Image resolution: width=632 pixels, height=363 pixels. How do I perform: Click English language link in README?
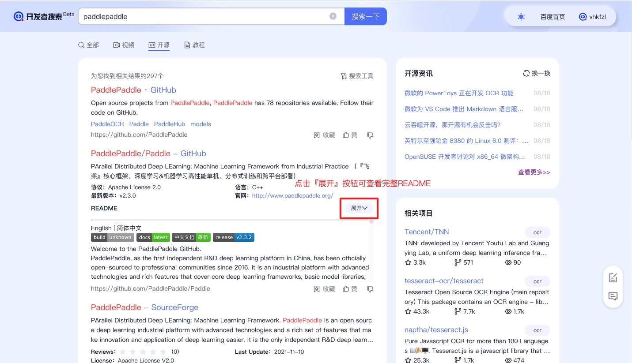click(101, 228)
